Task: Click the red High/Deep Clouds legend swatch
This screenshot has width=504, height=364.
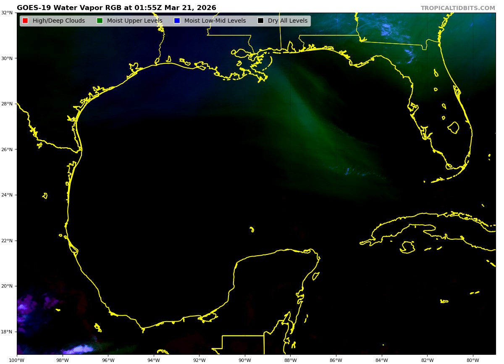Action: pyautogui.click(x=25, y=21)
